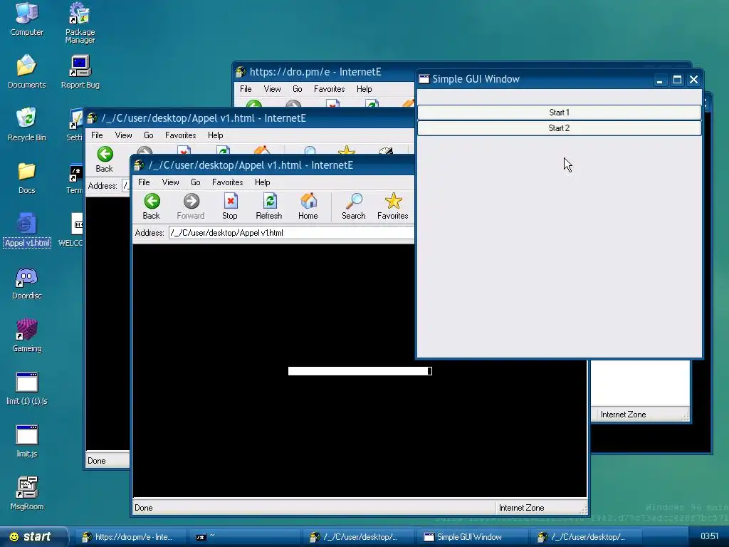
Task: Open File menu in the front InternetE window
Action: pos(144,182)
